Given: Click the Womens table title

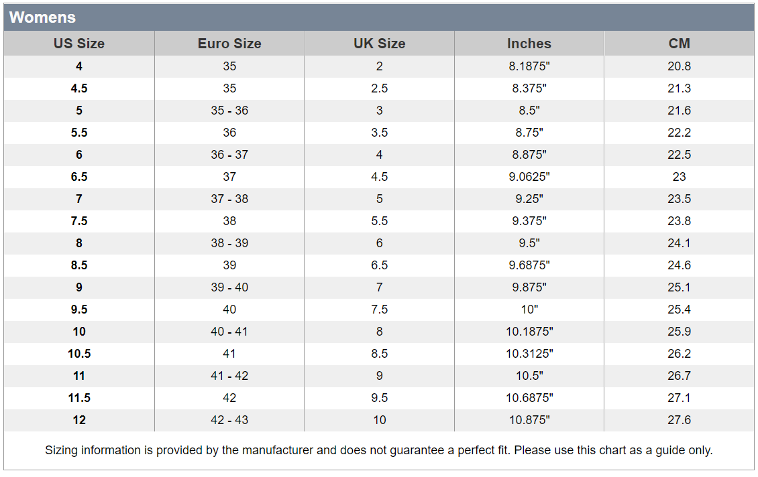Looking at the screenshot, I should tap(42, 17).
